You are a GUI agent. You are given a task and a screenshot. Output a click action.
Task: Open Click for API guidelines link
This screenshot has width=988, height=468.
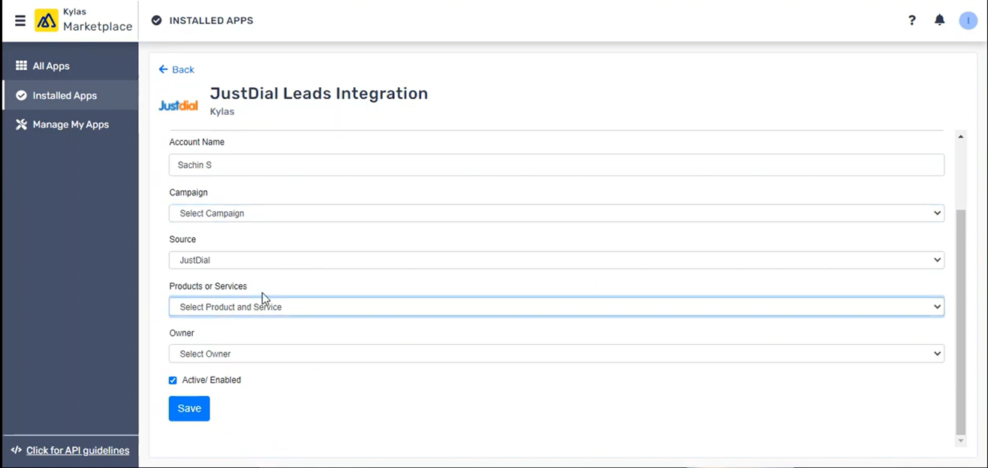(x=77, y=451)
